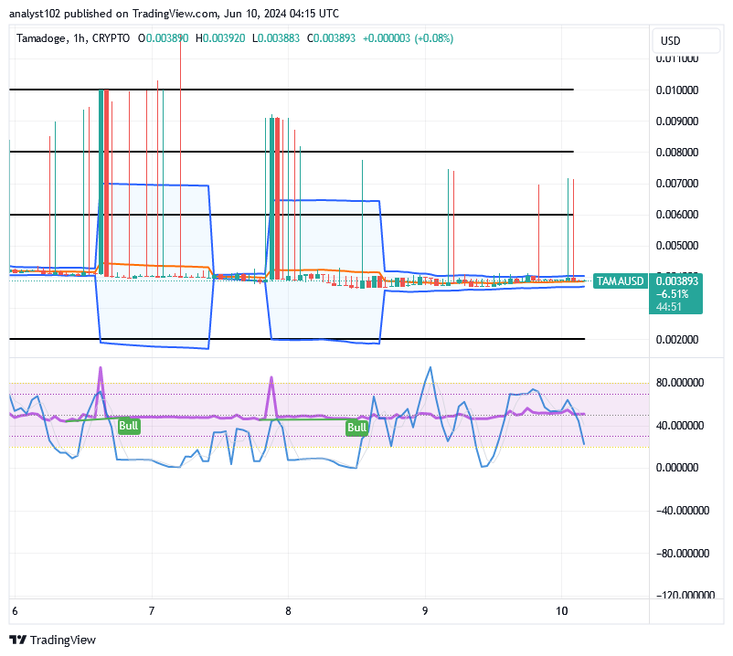The height and width of the screenshot is (656, 733).
Task: Click the 0.008000 price axis label
Action: [x=677, y=153]
